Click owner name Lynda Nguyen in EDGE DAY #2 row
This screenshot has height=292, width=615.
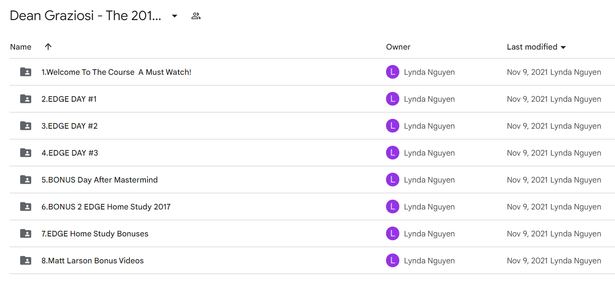tap(429, 126)
